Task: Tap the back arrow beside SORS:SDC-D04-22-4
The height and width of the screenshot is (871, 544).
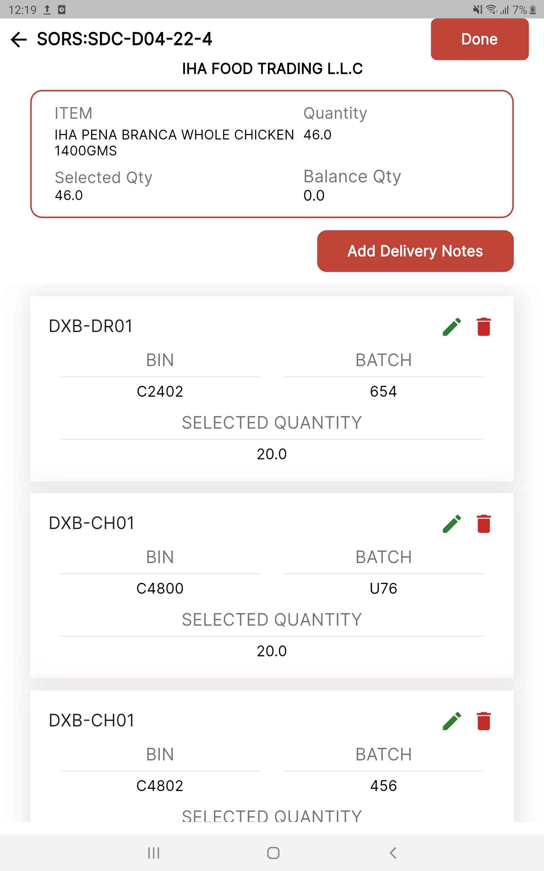Action: [19, 39]
